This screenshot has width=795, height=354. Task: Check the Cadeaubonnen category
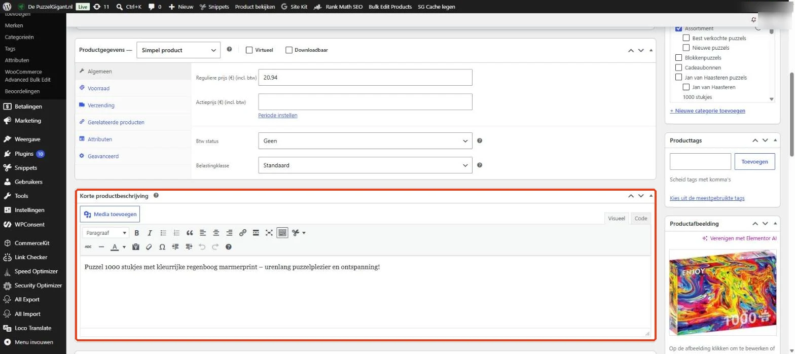[x=679, y=67]
